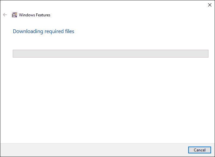
Task: Click the word "Features" in the title
Action: point(43,15)
